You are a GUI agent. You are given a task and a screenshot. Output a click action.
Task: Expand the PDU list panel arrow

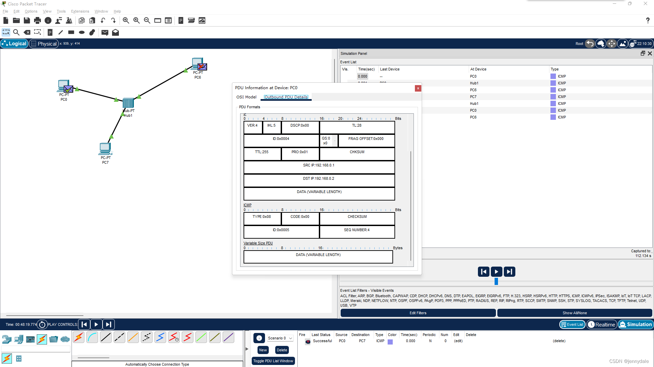tap(247, 349)
